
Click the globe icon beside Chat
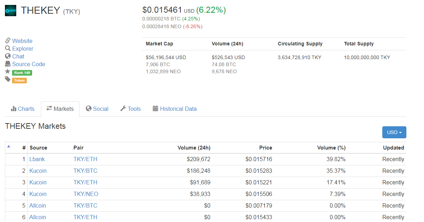(8, 56)
